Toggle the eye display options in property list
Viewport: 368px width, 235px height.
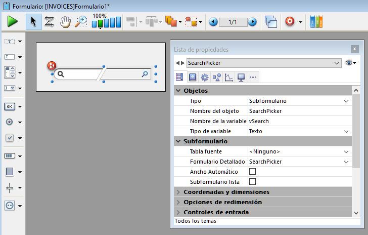click(350, 63)
